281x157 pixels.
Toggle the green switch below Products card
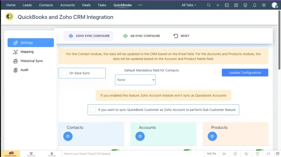pos(260,150)
